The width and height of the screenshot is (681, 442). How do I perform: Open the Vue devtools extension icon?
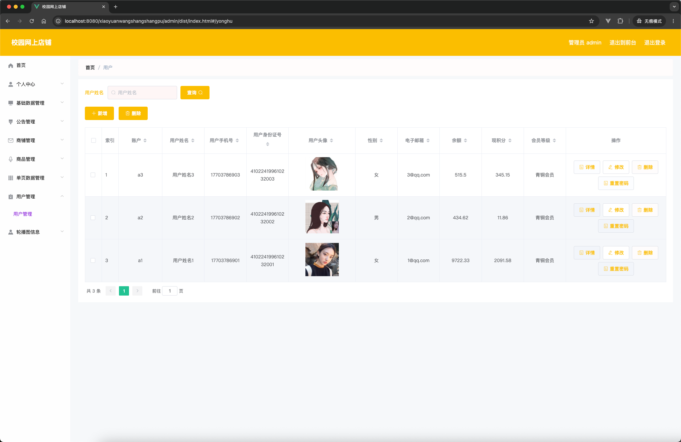(x=608, y=21)
